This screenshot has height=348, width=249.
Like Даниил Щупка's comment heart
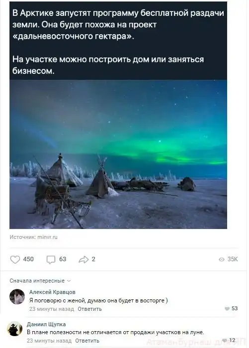point(225,341)
